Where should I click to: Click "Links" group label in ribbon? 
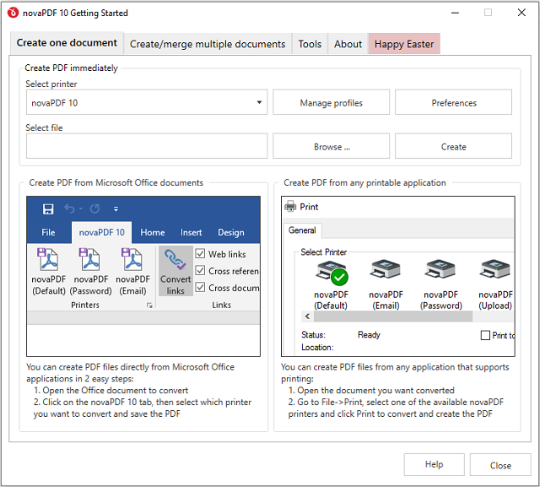tap(221, 305)
